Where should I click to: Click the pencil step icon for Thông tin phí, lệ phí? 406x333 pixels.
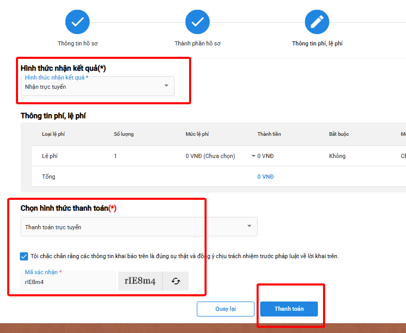coord(317,22)
